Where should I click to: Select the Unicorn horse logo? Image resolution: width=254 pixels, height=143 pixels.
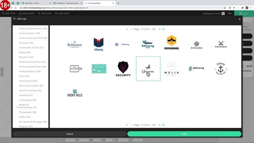pos(148,69)
